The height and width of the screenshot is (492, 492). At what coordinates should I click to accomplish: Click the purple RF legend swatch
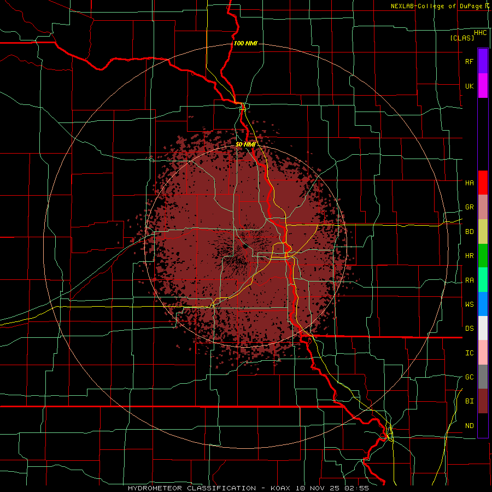click(483, 61)
